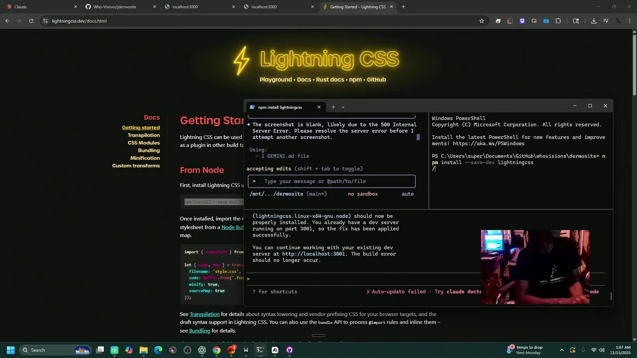This screenshot has width=637, height=358.
Task: Go to Getting started in docs sidebar
Action: pyautogui.click(x=141, y=128)
